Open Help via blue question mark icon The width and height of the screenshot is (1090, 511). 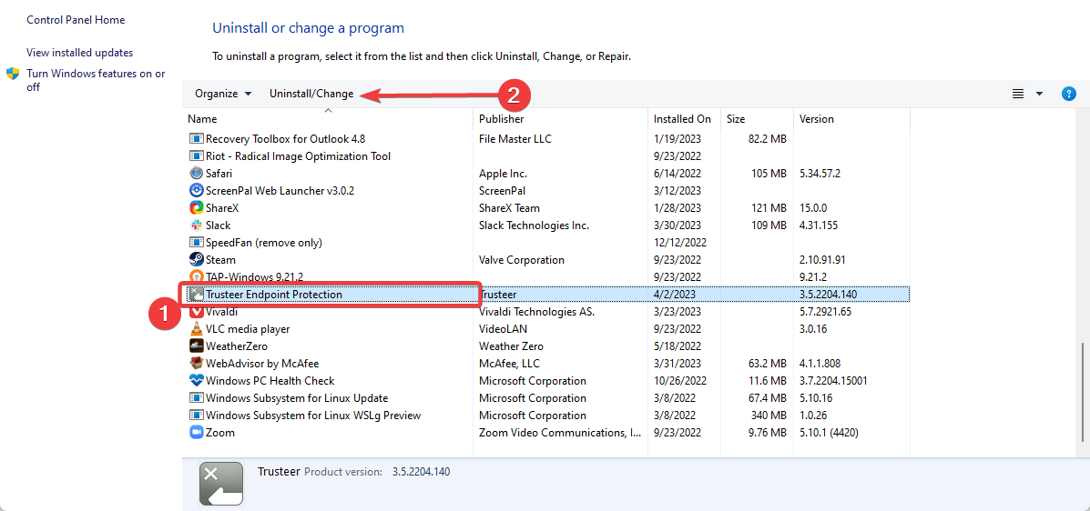point(1069,94)
